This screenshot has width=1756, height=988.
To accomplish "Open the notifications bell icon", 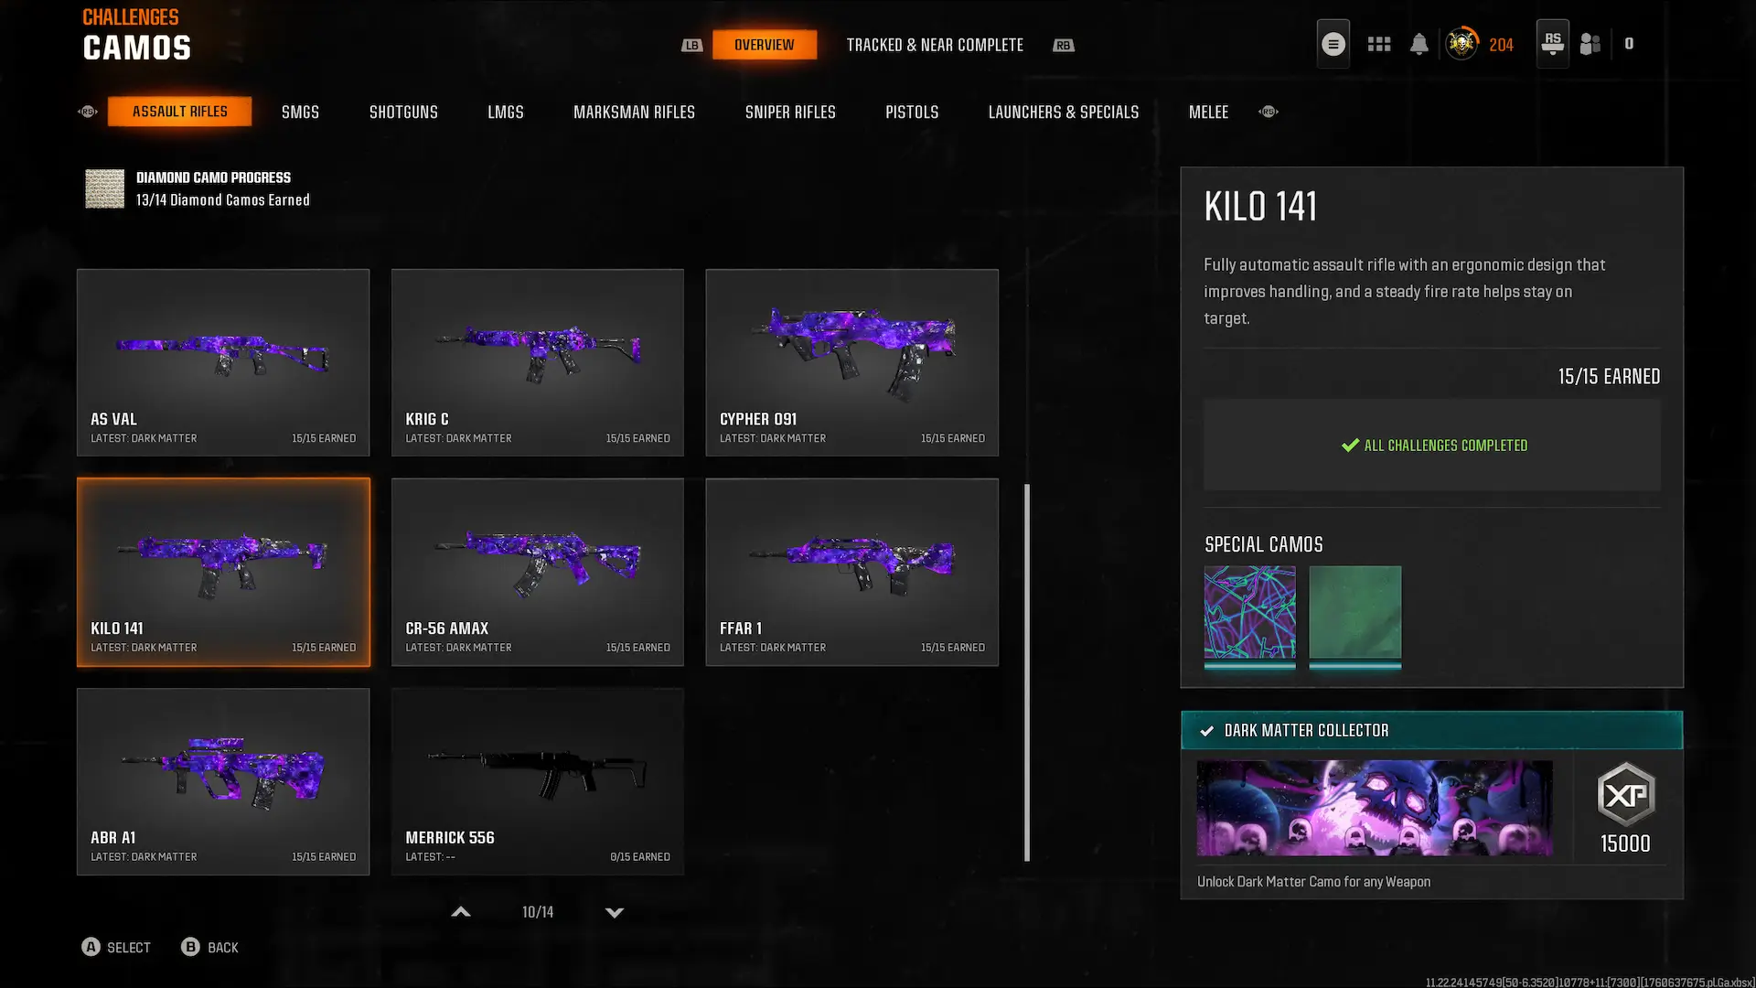I will coord(1419,44).
